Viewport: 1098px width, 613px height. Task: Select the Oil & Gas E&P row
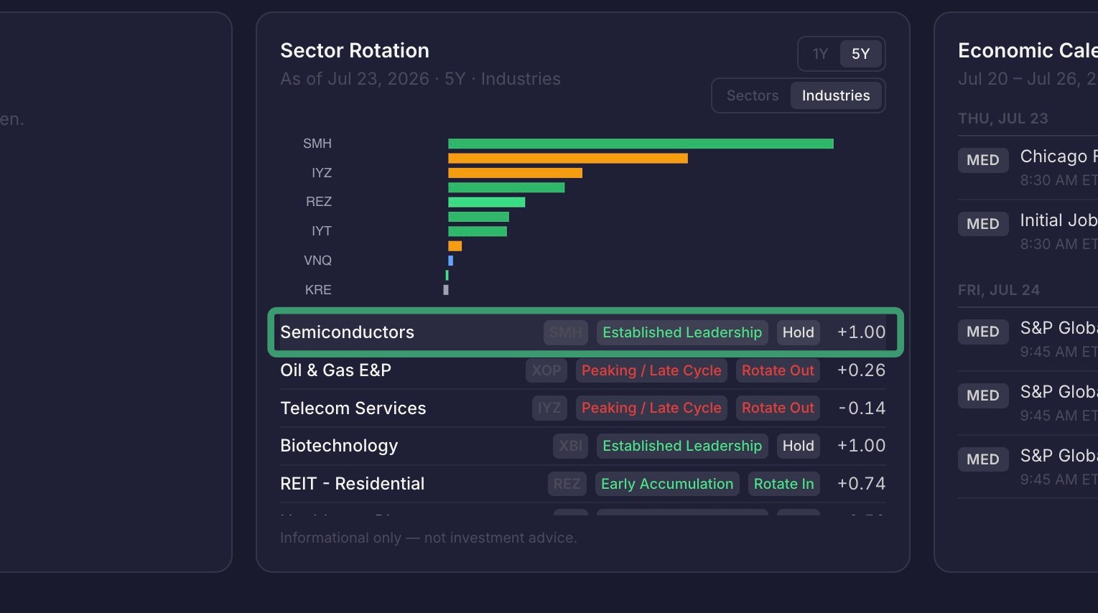[x=582, y=370]
